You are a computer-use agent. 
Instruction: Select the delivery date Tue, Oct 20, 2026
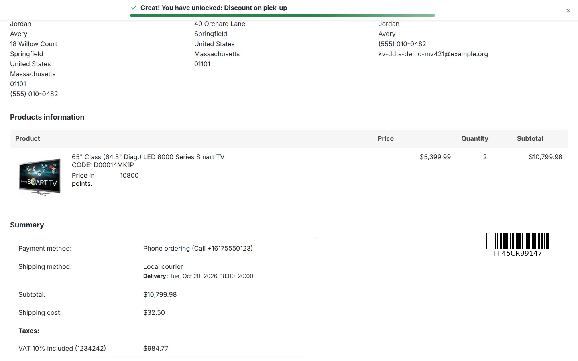[193, 276]
